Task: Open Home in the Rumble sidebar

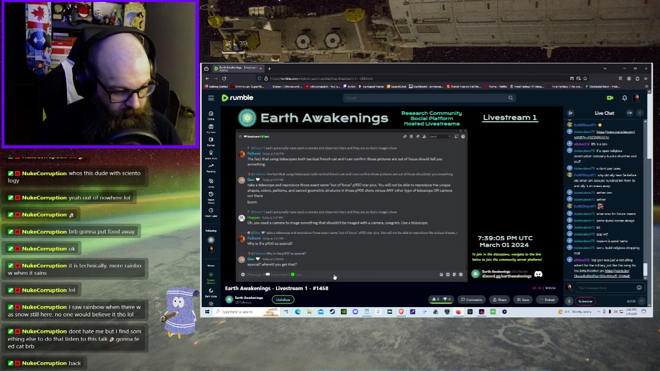Action: click(211, 115)
